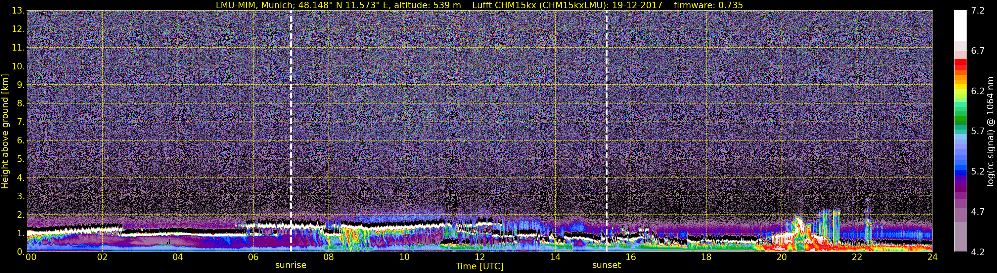Click the '22' time tick label

(x=857, y=257)
